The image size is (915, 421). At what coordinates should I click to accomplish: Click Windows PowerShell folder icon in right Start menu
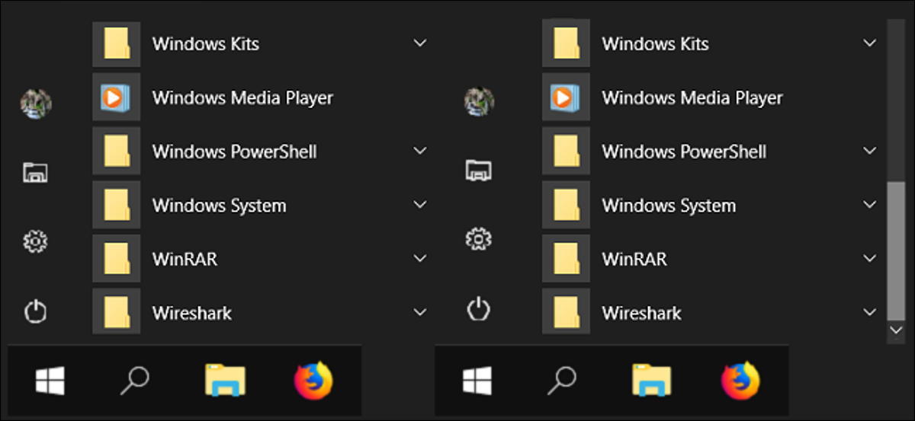click(566, 151)
